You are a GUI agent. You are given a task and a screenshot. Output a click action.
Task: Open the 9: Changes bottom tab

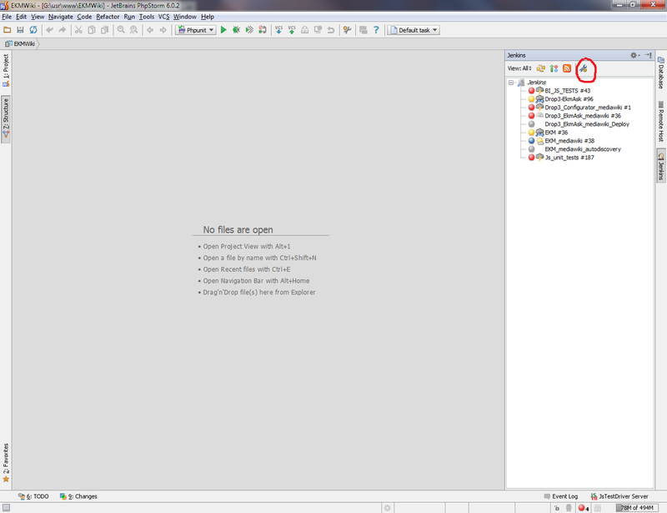pyautogui.click(x=78, y=496)
